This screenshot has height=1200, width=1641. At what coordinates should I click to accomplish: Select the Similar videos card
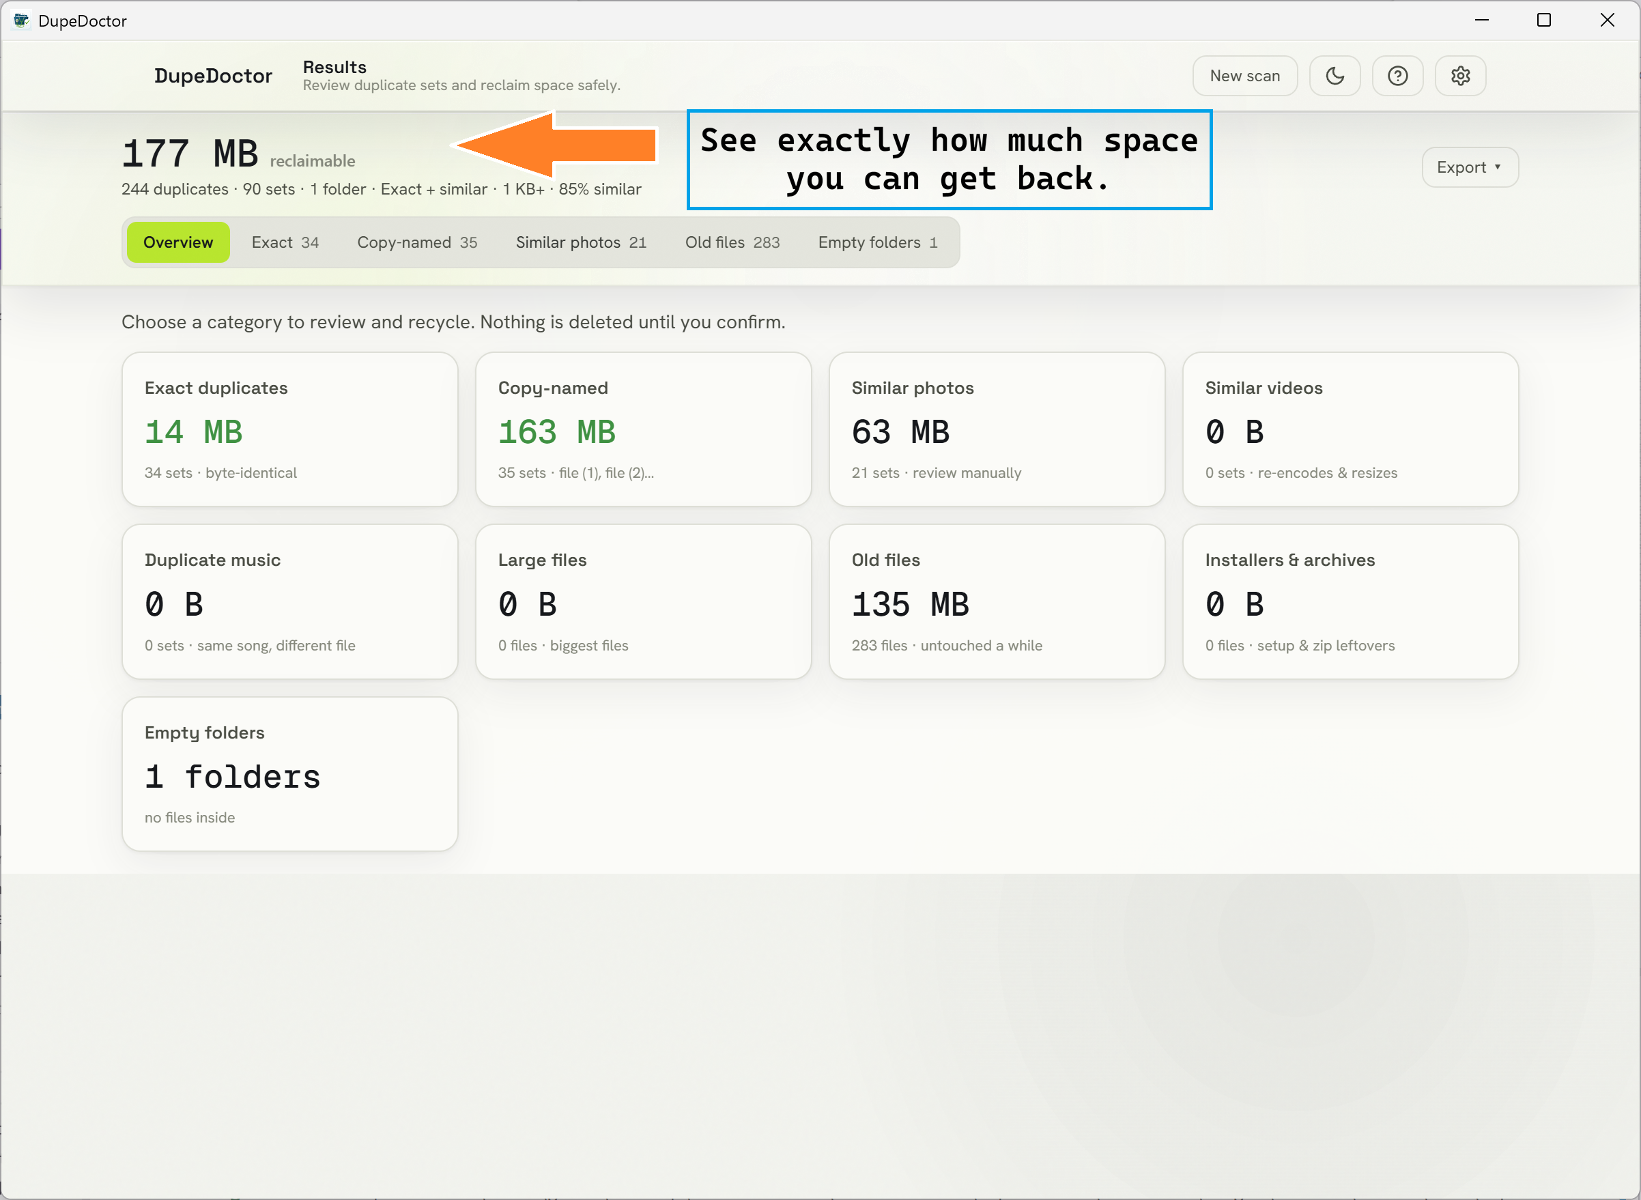pos(1350,429)
